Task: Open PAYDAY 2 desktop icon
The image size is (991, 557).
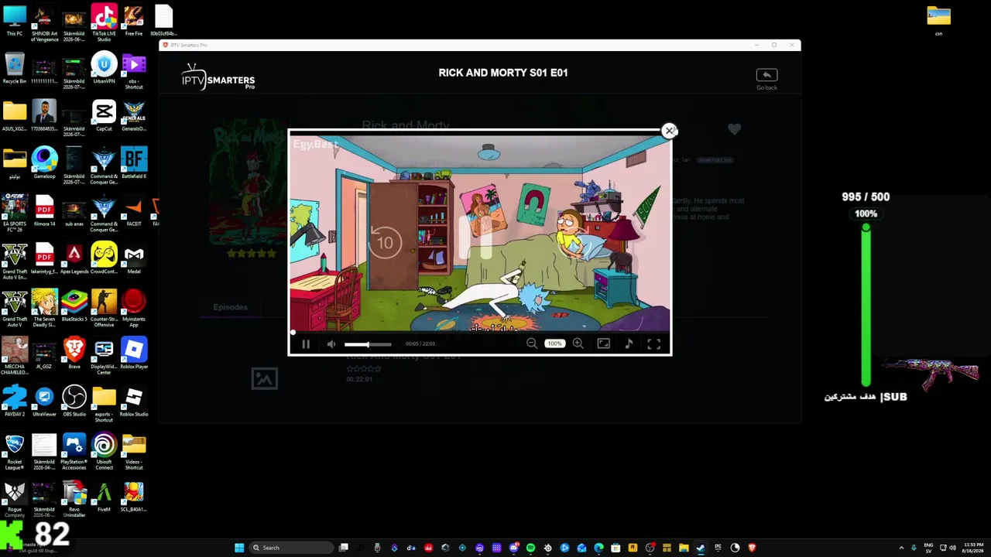Action: (x=15, y=402)
